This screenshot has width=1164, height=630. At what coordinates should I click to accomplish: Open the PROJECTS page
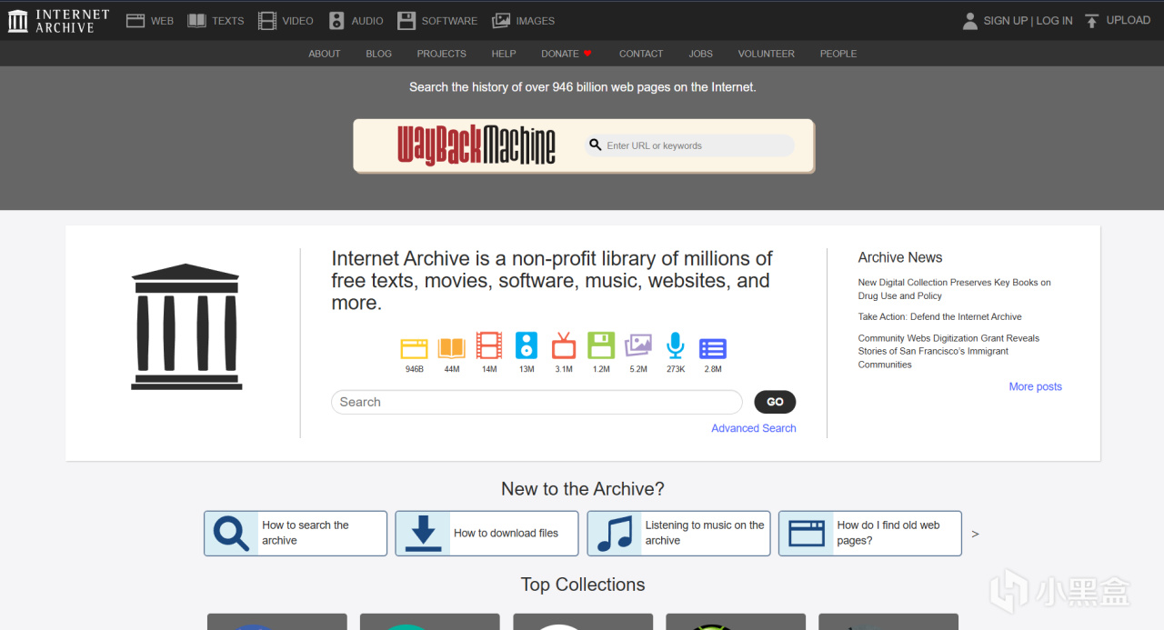click(442, 54)
